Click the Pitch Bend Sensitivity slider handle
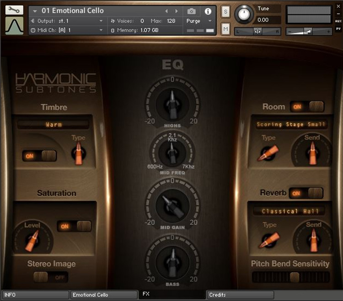Image resolution: width=343 pixels, height=301 pixels. tap(295, 277)
